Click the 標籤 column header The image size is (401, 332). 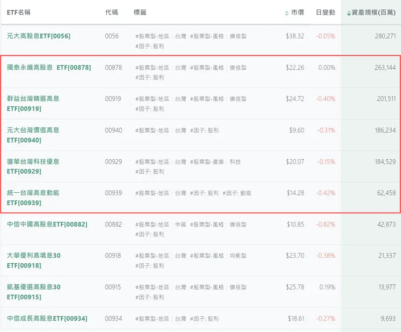140,12
